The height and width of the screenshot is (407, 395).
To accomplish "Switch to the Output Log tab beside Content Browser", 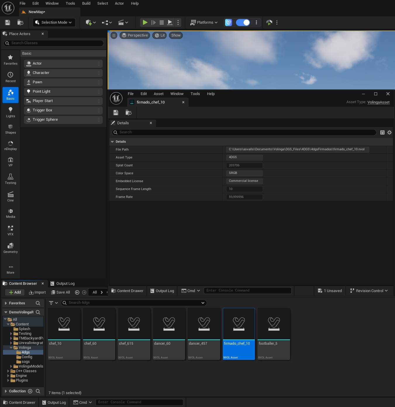I will (63, 284).
